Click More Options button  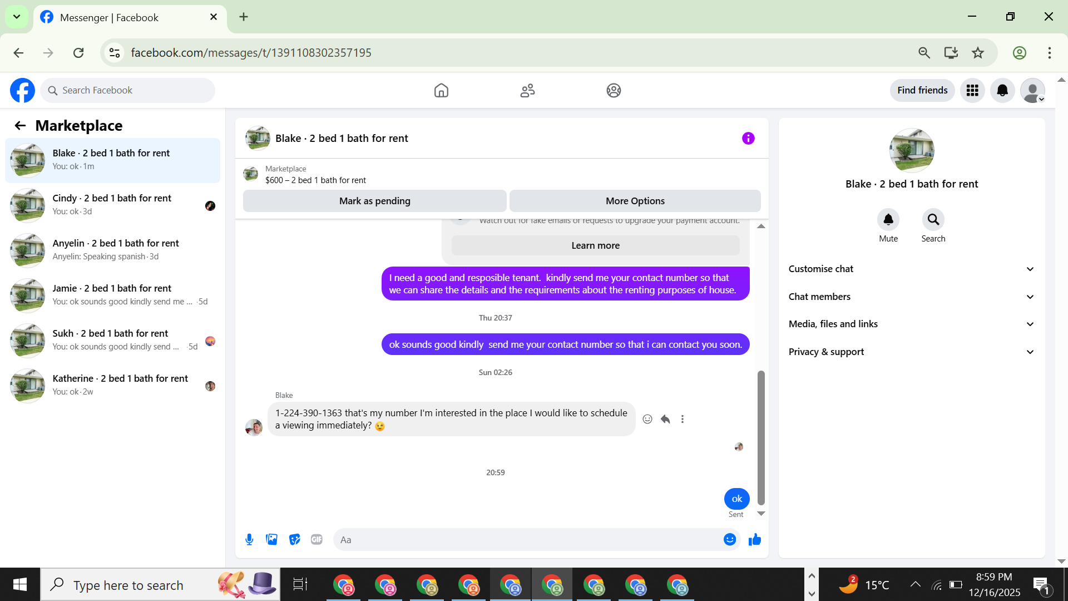pyautogui.click(x=635, y=201)
